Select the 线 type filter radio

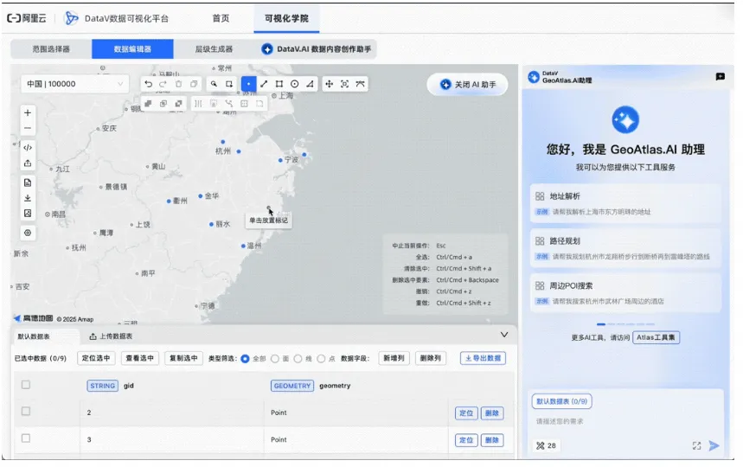[x=298, y=359]
